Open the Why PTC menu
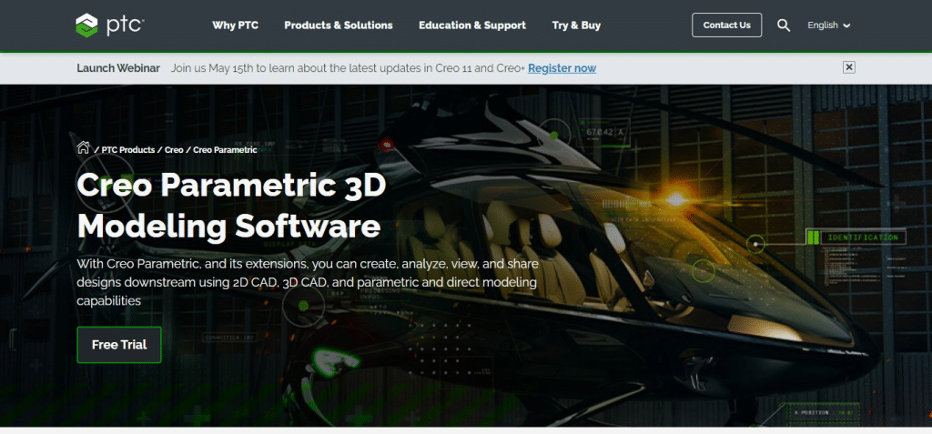Viewport: 932px width, 434px height. 235,25
